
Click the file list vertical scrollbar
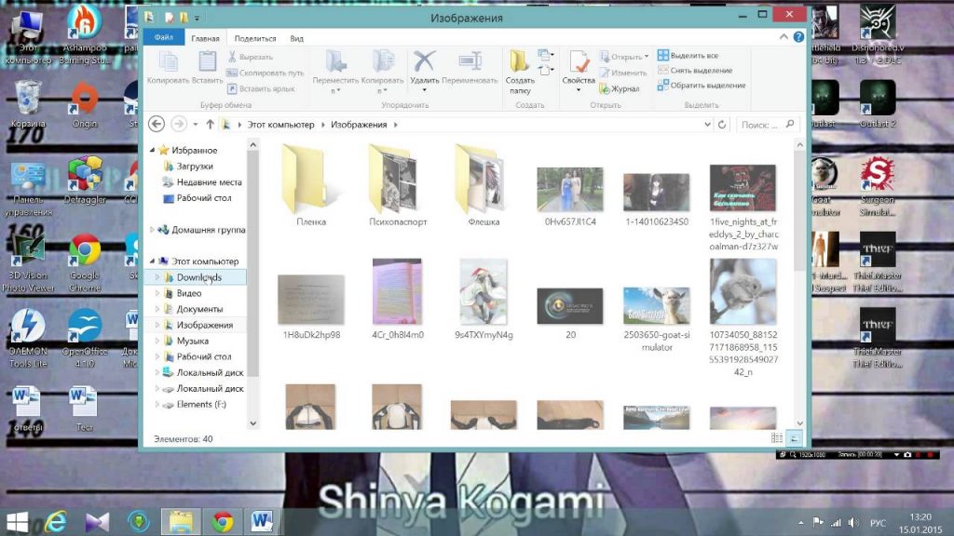coord(799,209)
